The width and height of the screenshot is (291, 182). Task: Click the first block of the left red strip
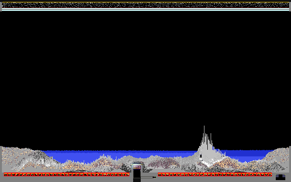coord(6,174)
